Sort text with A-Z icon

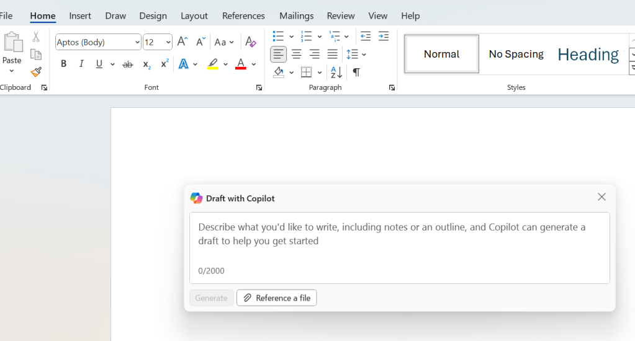click(x=336, y=72)
